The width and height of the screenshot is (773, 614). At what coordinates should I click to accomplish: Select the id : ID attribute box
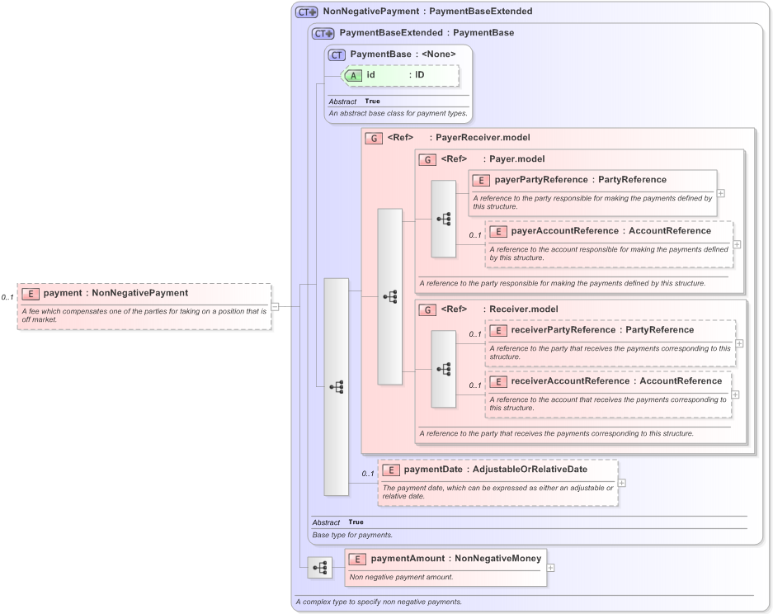[400, 75]
